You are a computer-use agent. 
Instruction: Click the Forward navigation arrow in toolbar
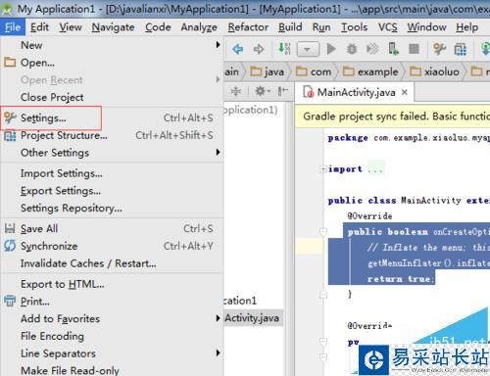point(259,49)
